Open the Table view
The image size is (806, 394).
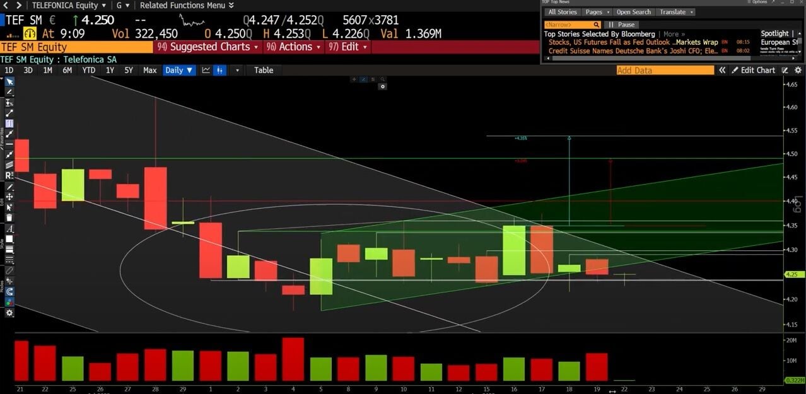pos(264,70)
